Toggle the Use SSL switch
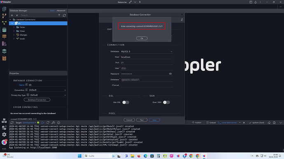 tap(126, 102)
